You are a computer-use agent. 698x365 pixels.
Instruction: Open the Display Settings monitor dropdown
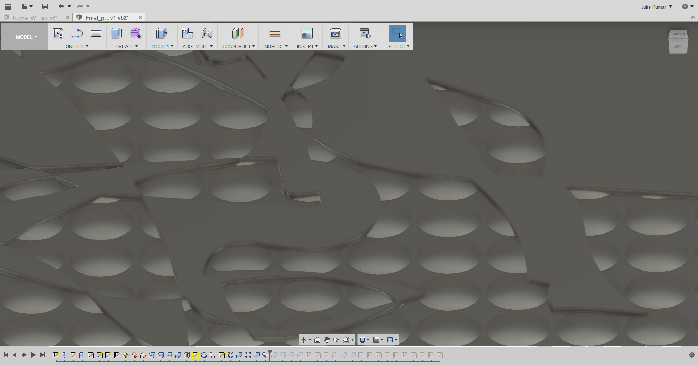[364, 340]
